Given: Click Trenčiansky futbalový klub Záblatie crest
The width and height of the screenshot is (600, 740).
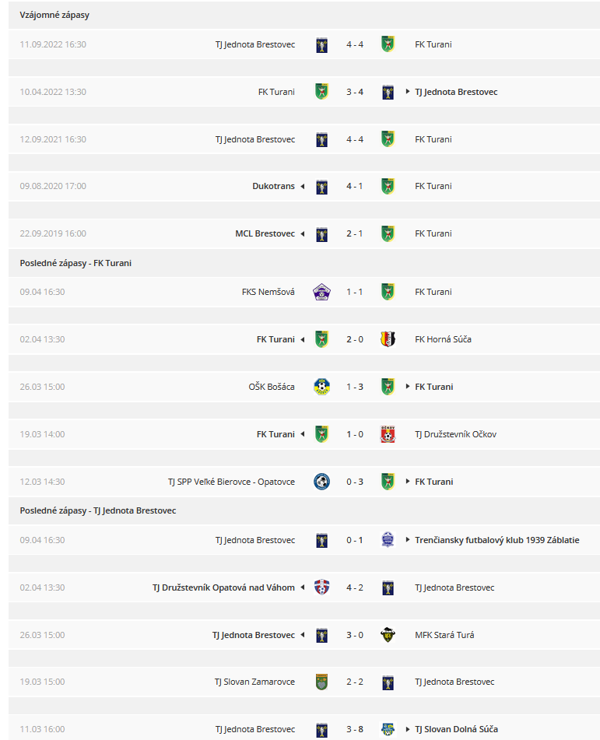Looking at the screenshot, I should 388,540.
